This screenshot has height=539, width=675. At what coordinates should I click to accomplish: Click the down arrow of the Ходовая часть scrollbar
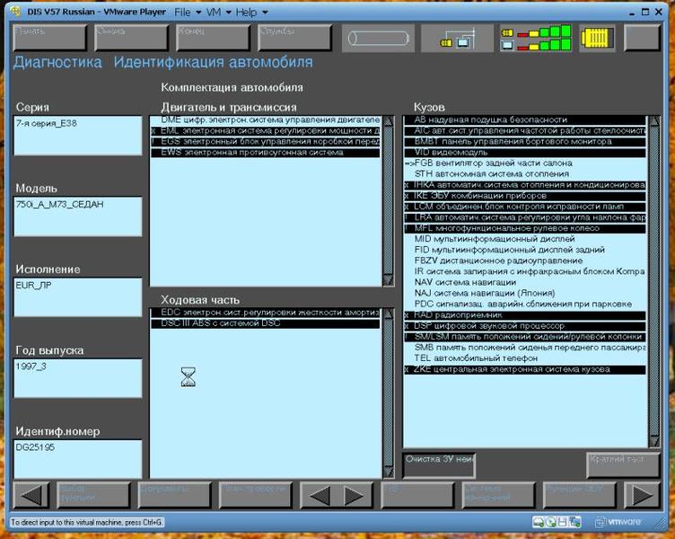pos(389,473)
